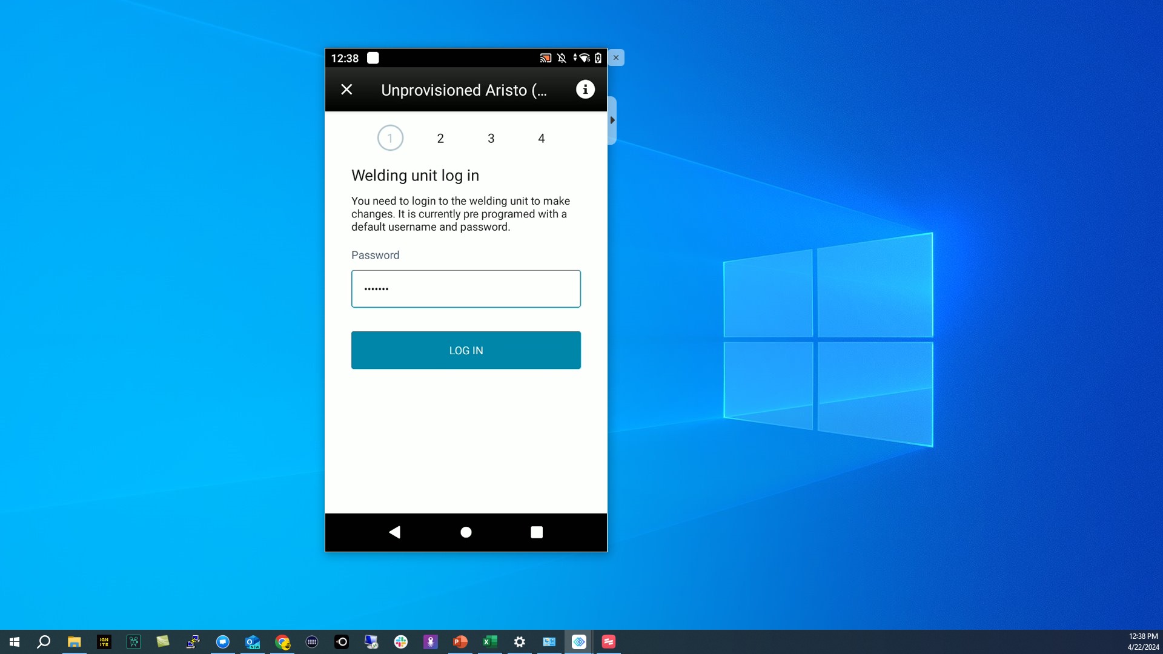The image size is (1163, 654).
Task: Open Google Chrome from taskbar
Action: pyautogui.click(x=282, y=642)
